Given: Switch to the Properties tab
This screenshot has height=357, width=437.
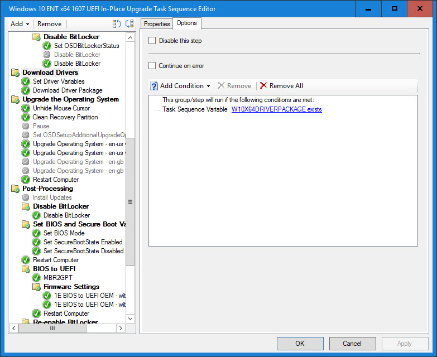Looking at the screenshot, I should (157, 23).
